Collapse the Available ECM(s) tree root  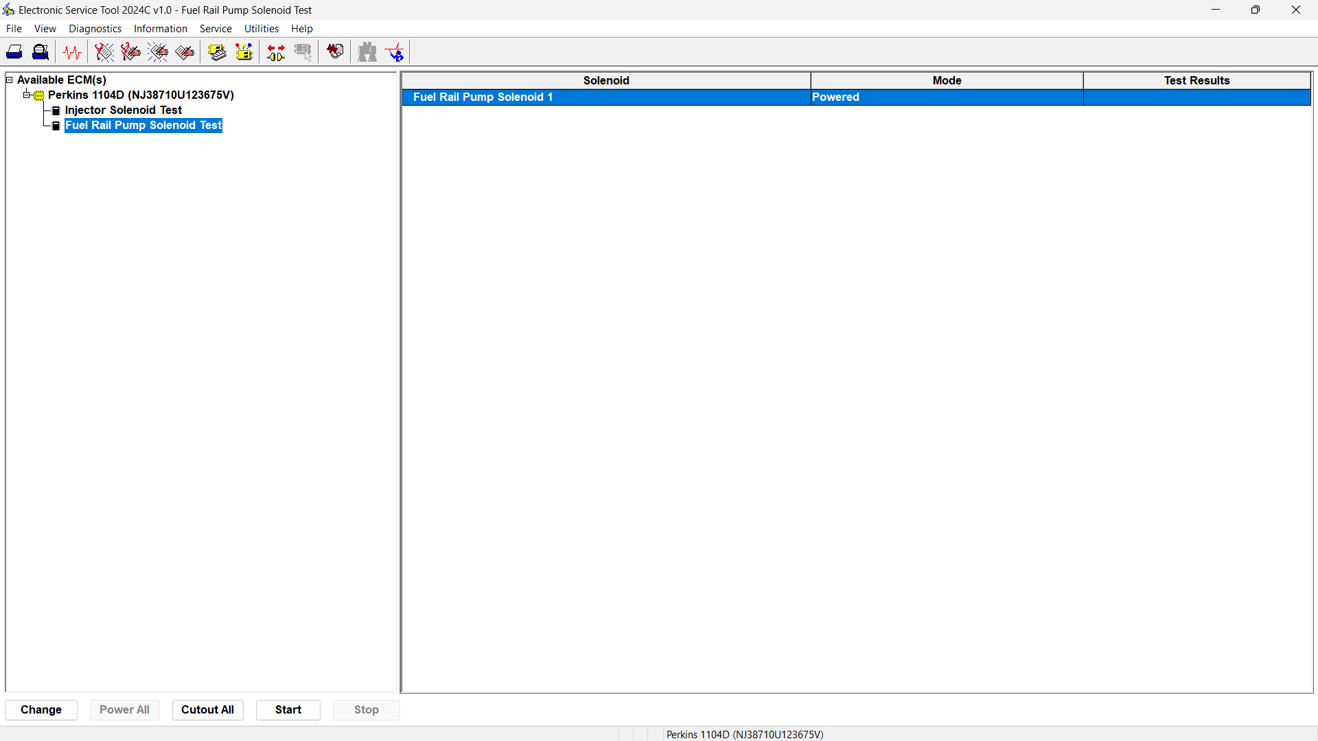click(10, 80)
